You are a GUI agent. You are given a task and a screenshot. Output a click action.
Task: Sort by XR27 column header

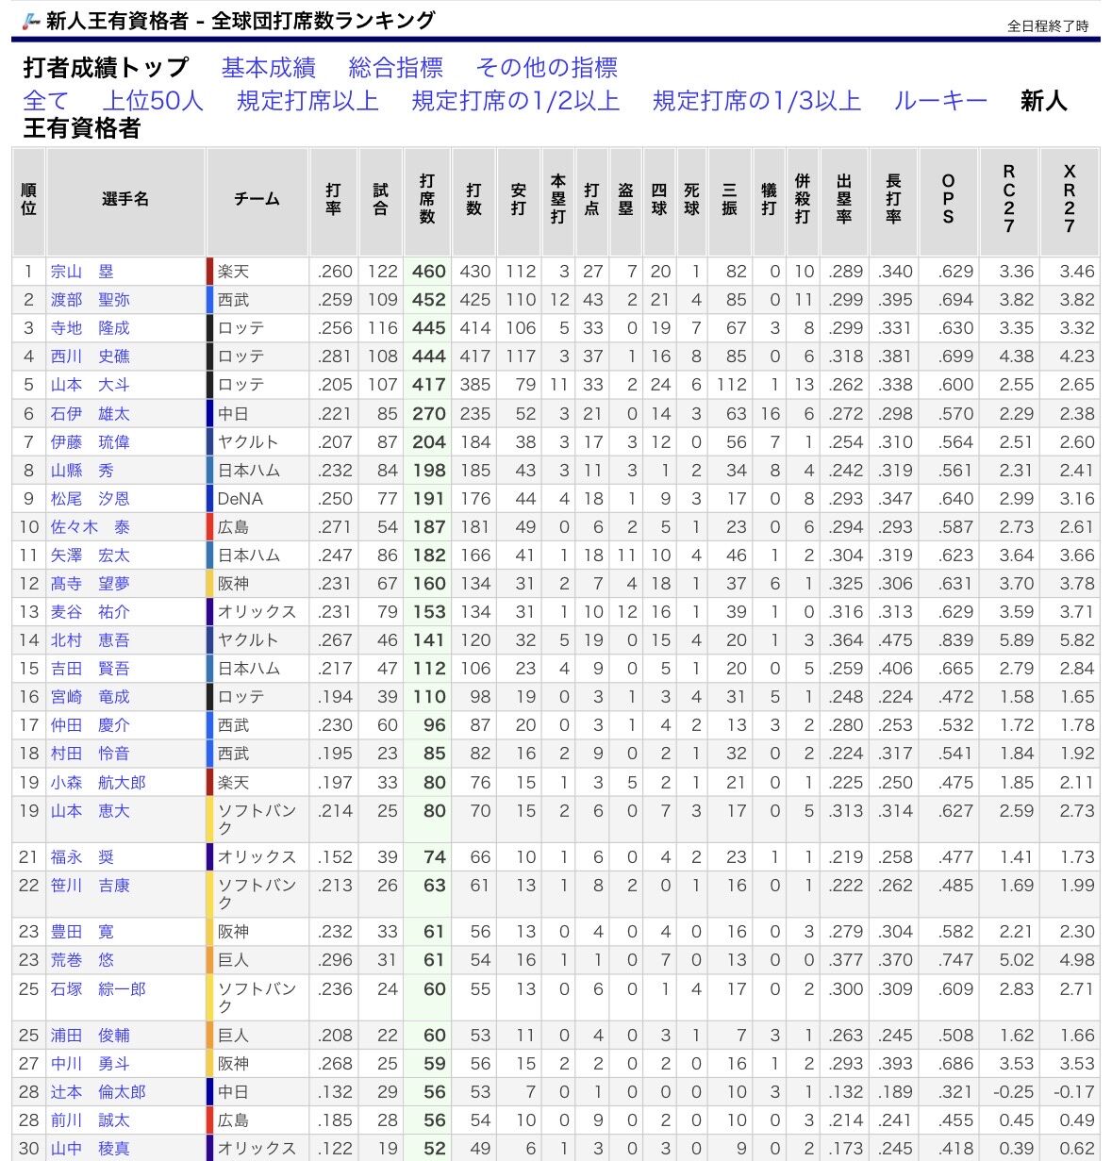(1070, 200)
